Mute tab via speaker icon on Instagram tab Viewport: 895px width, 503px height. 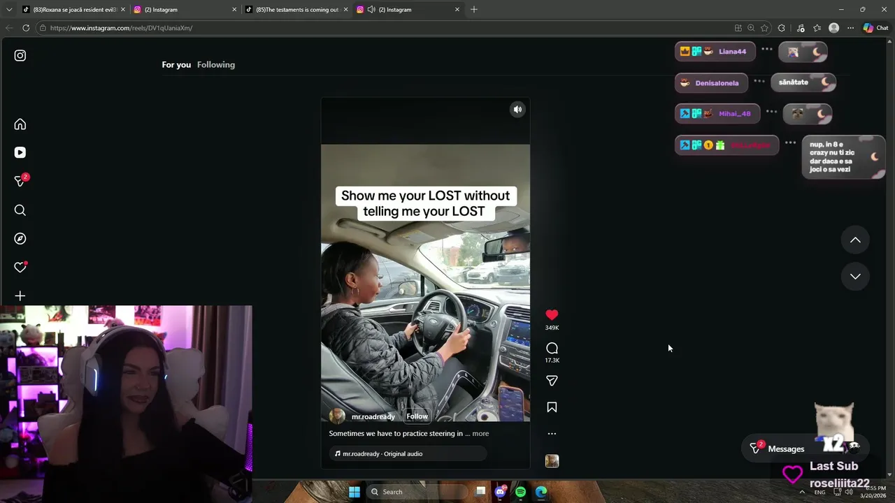coord(371,10)
